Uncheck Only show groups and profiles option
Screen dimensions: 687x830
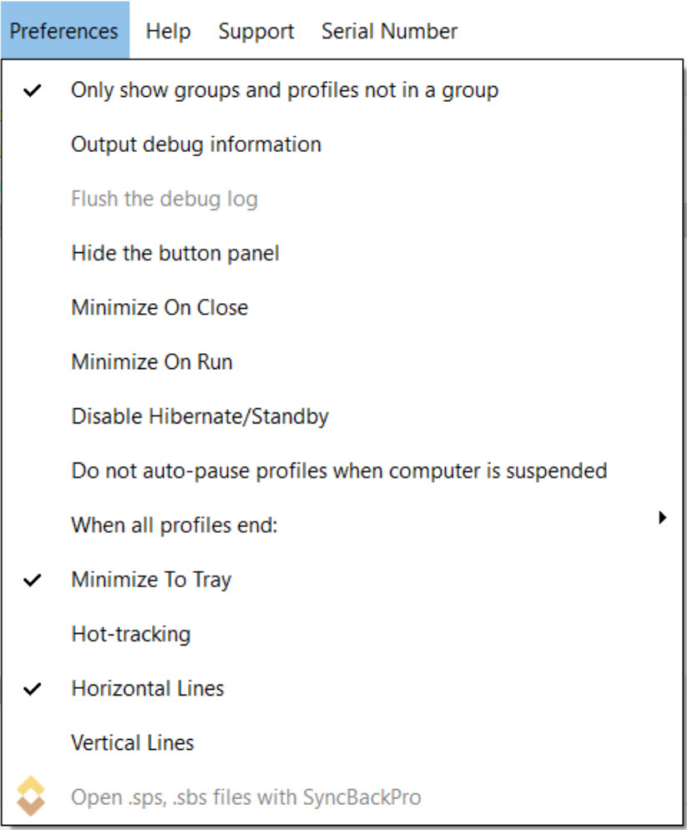(x=284, y=90)
